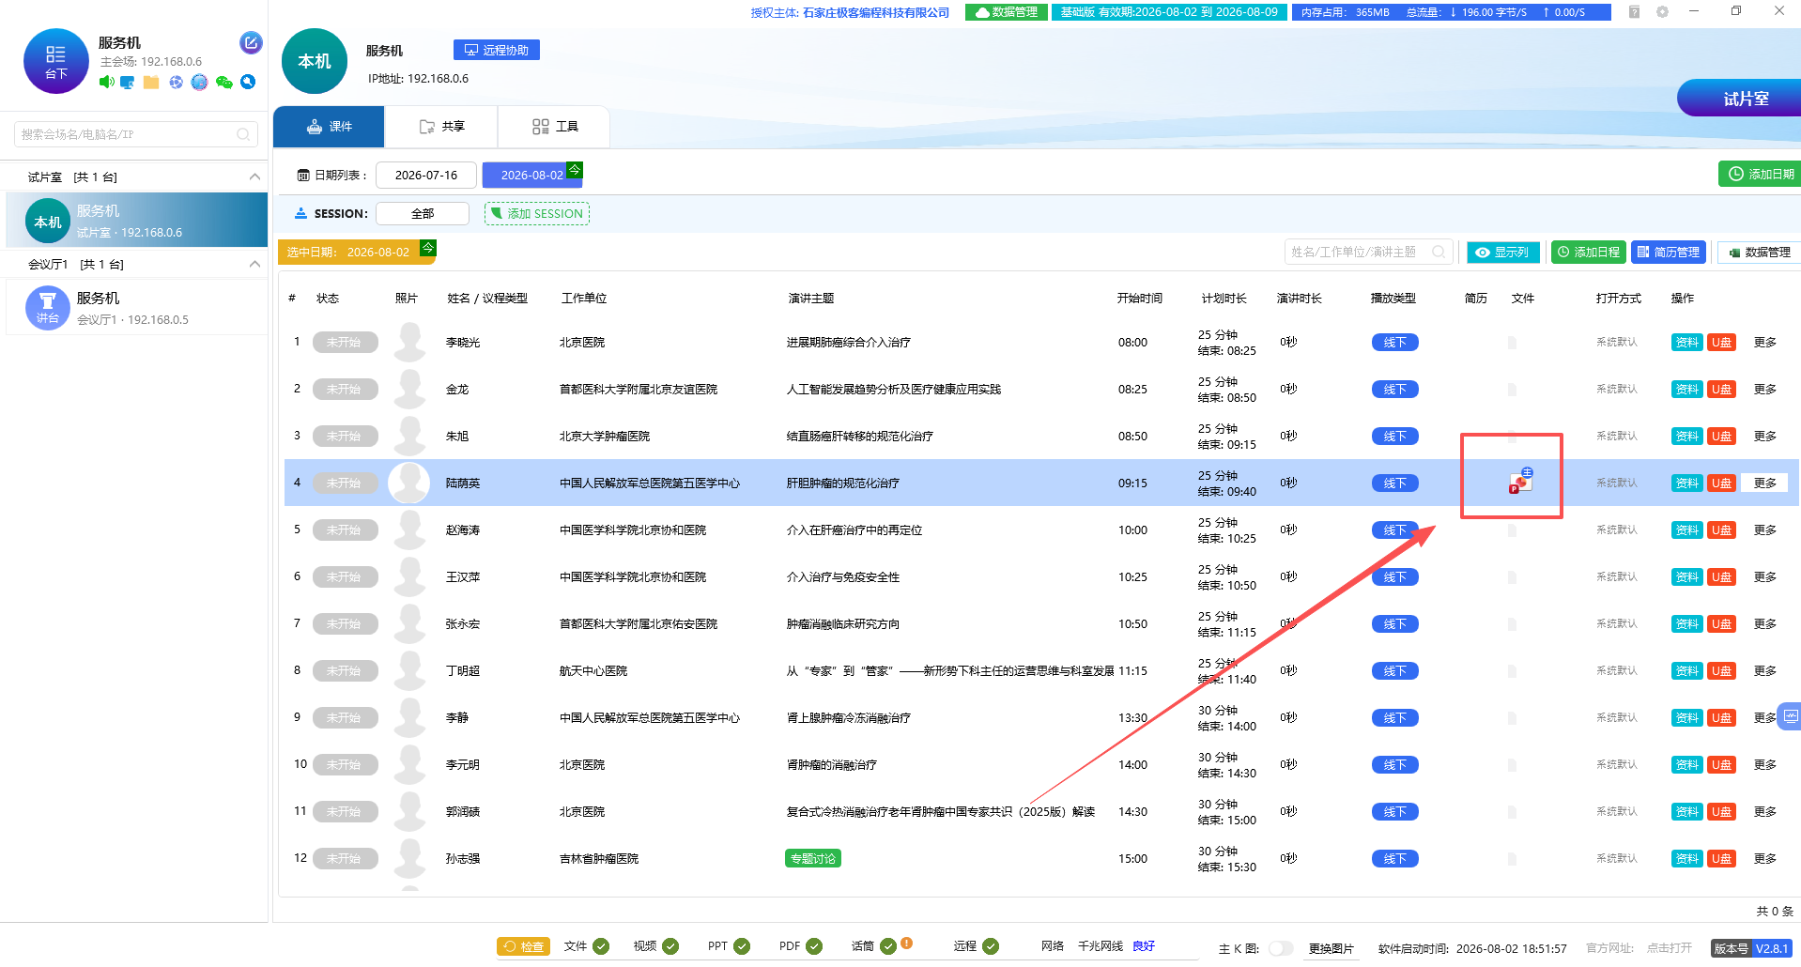Click the green check next to 视频 status
The image size is (1801, 967).
[x=670, y=946]
